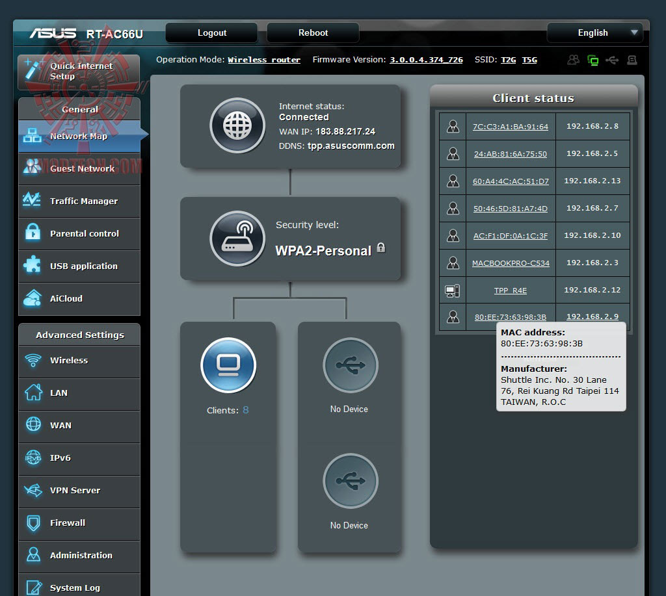Click the Wireless router operation mode link
The width and height of the screenshot is (666, 596).
coord(264,60)
